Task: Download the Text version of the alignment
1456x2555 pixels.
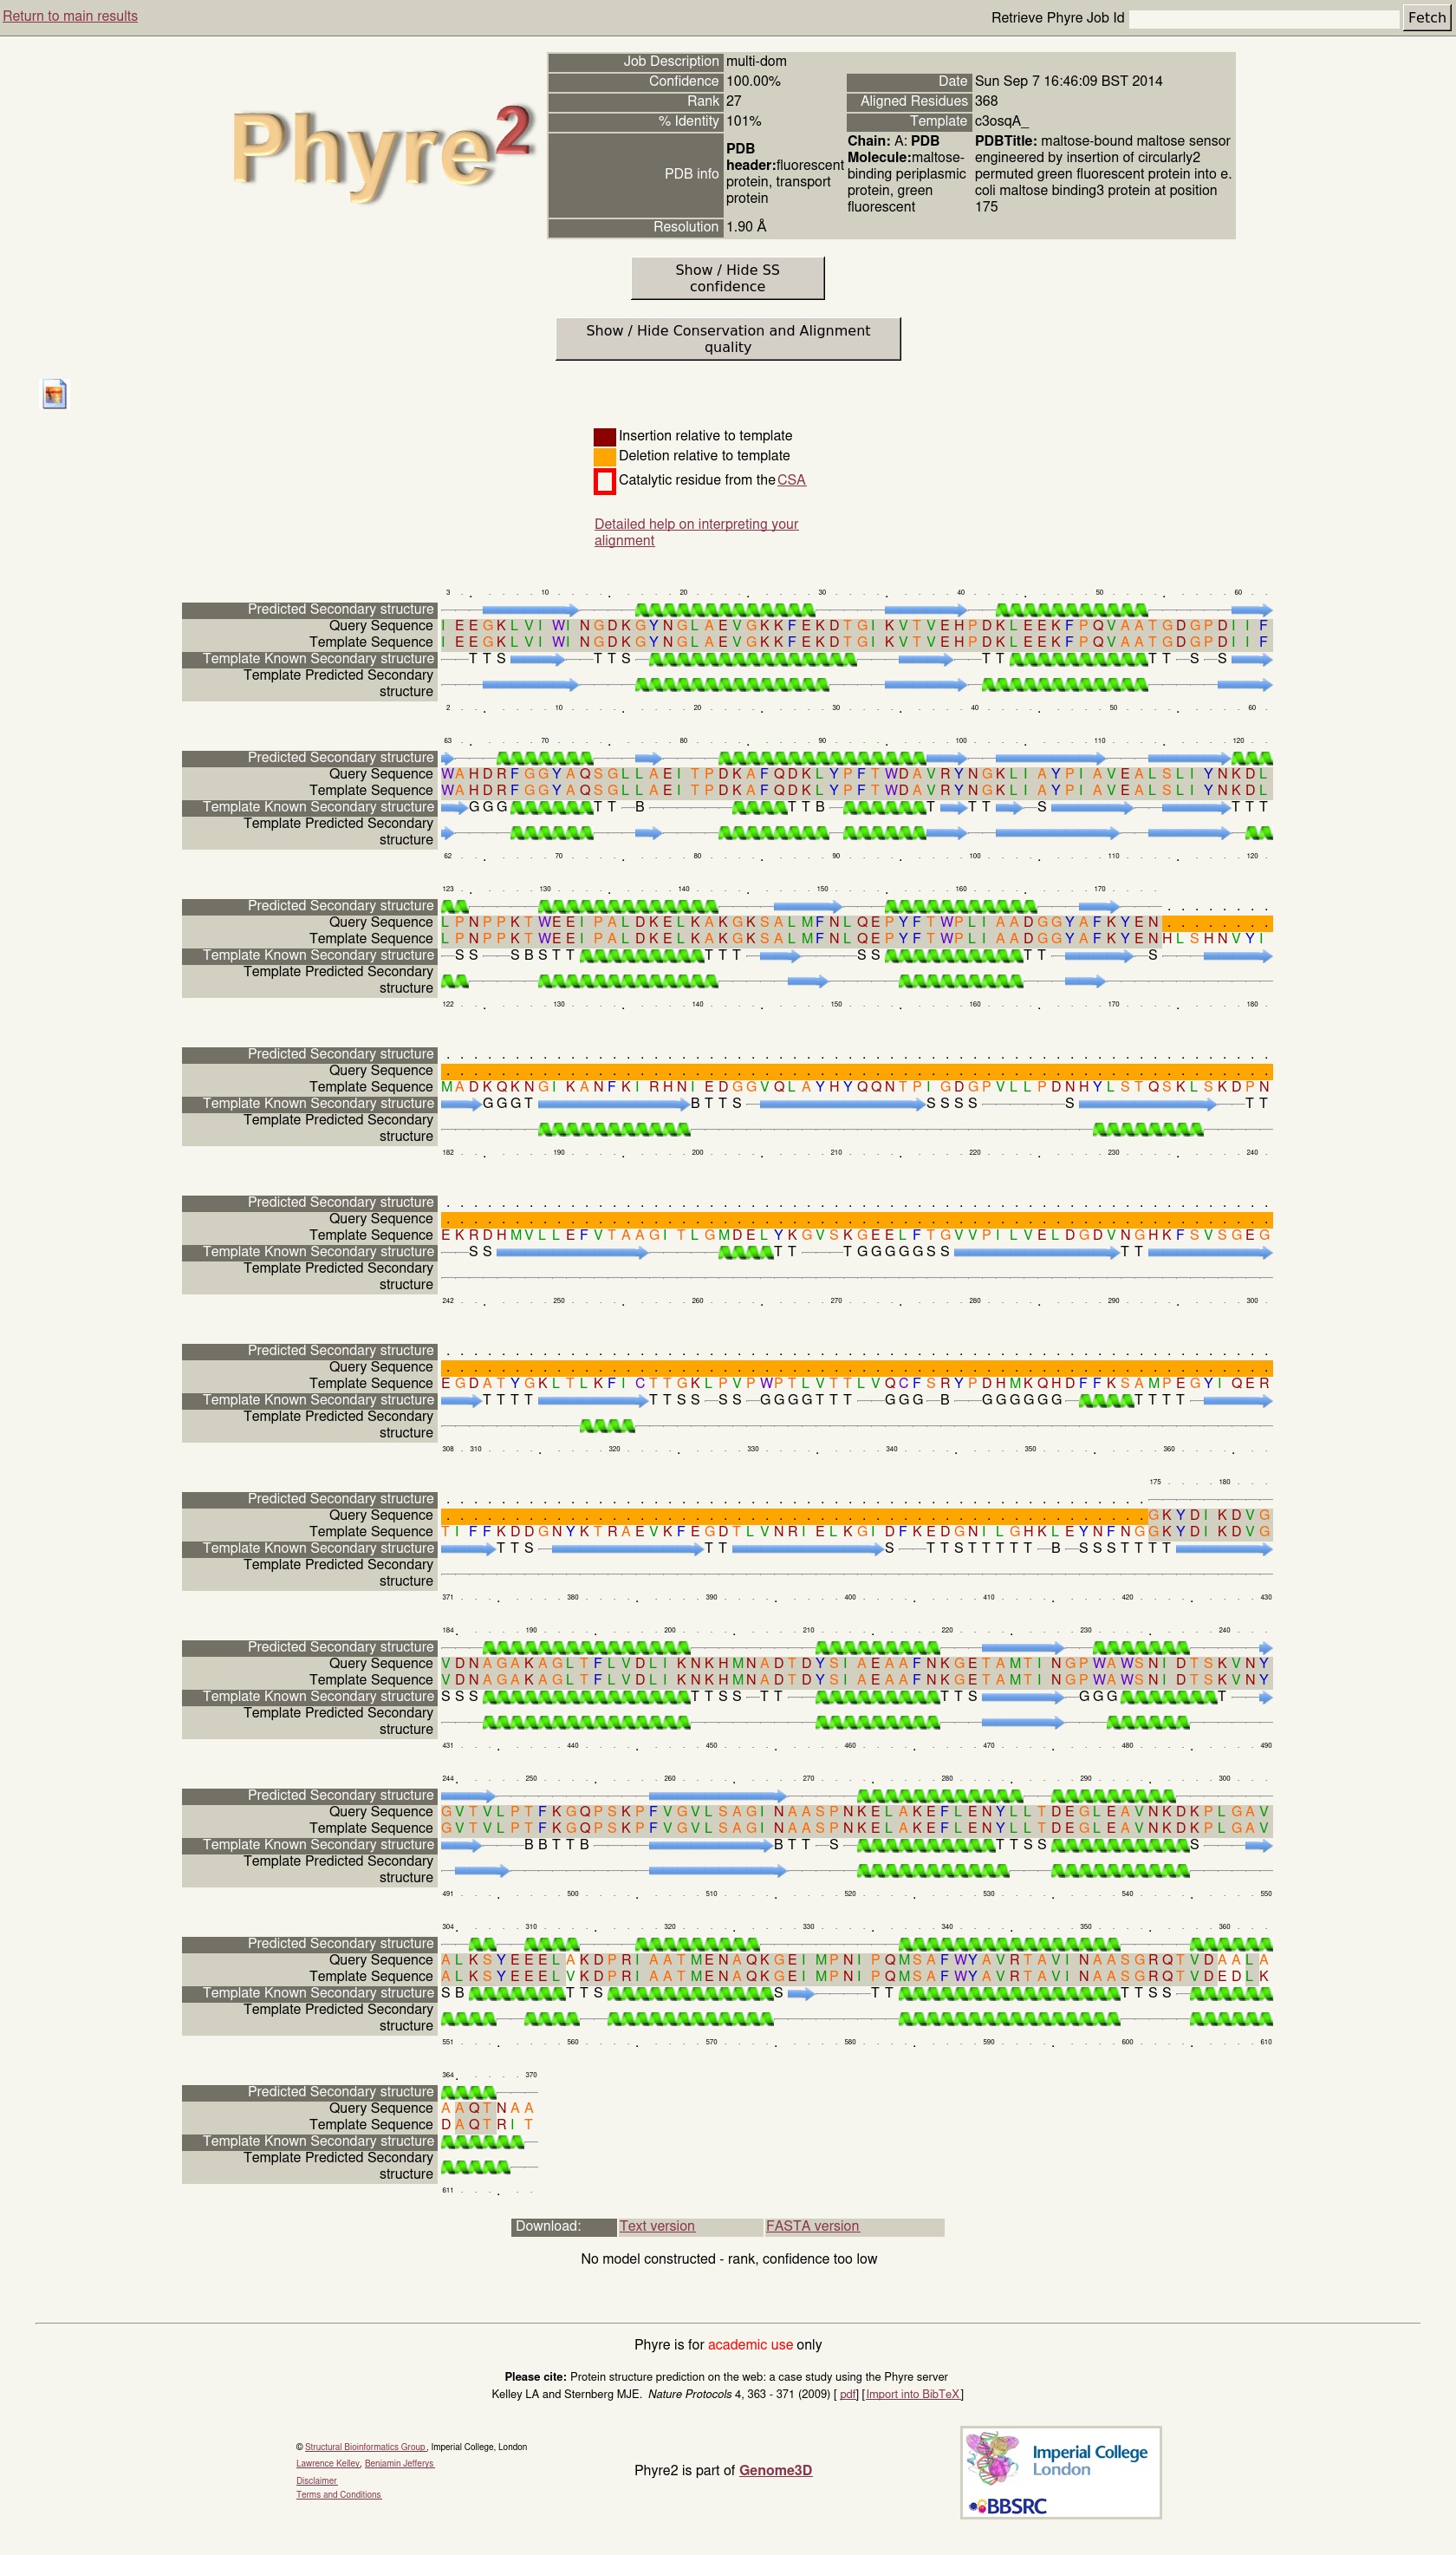Action: pos(656,2226)
